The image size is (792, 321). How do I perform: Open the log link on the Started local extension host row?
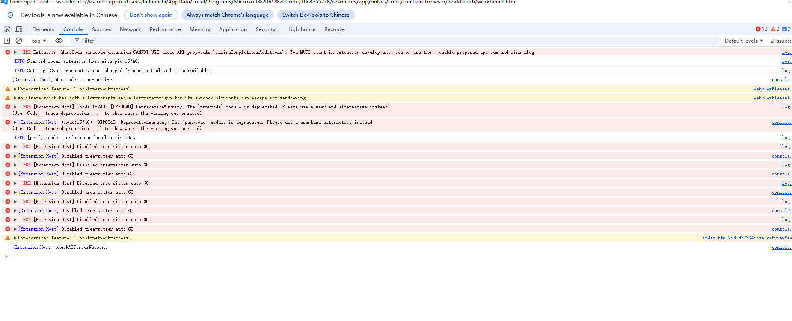pyautogui.click(x=786, y=61)
